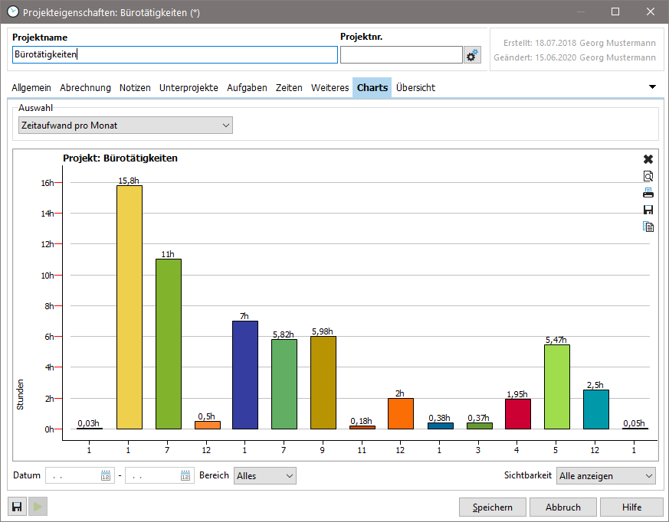Save chart with floppy disk icon
The height and width of the screenshot is (522, 669).
pos(648,210)
